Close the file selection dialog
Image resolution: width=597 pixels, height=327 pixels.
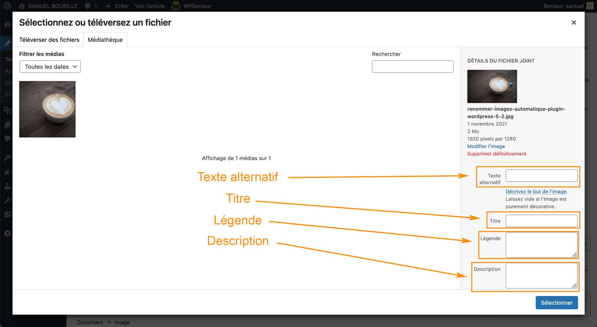pyautogui.click(x=573, y=23)
